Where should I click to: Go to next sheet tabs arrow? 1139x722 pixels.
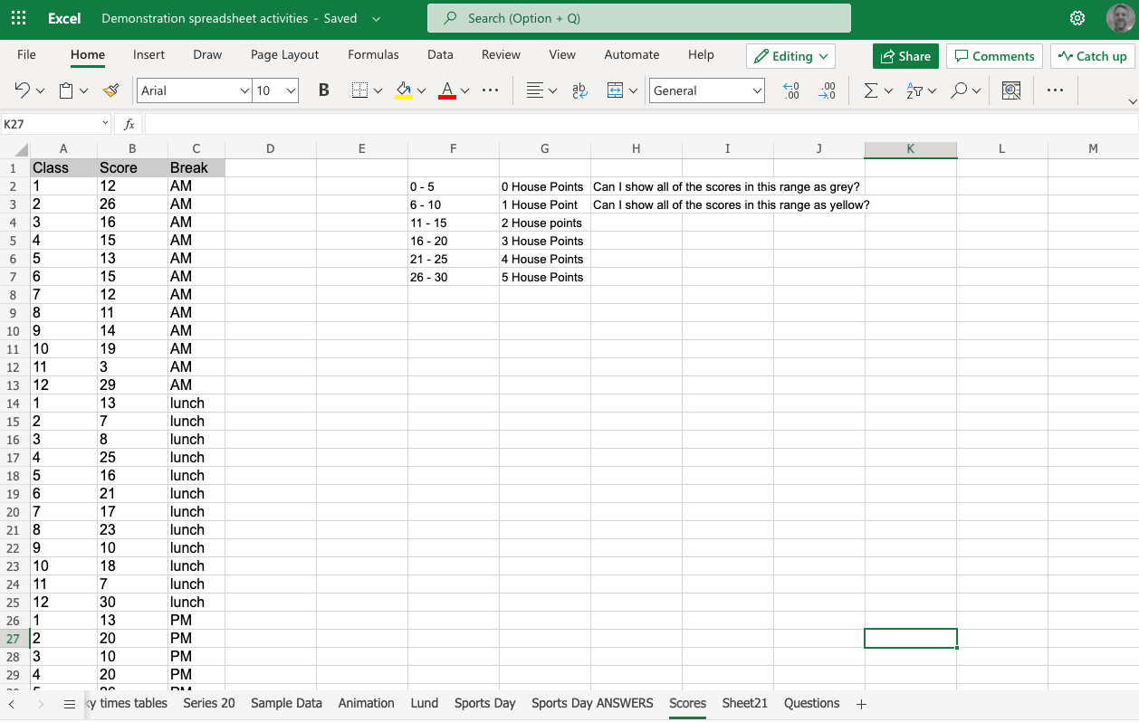click(41, 704)
